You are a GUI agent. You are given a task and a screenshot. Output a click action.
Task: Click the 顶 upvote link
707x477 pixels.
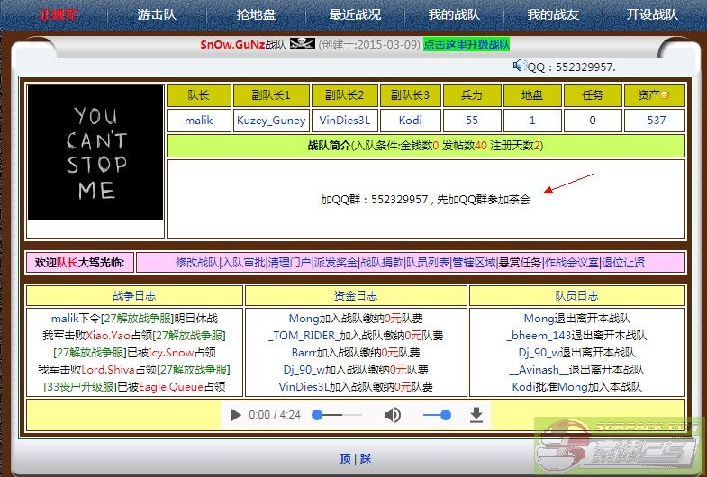(x=345, y=458)
